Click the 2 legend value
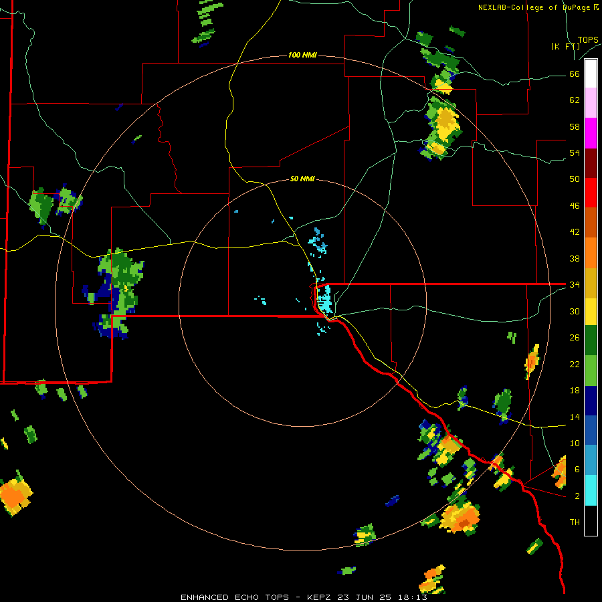This screenshot has width=602, height=602. (x=577, y=496)
